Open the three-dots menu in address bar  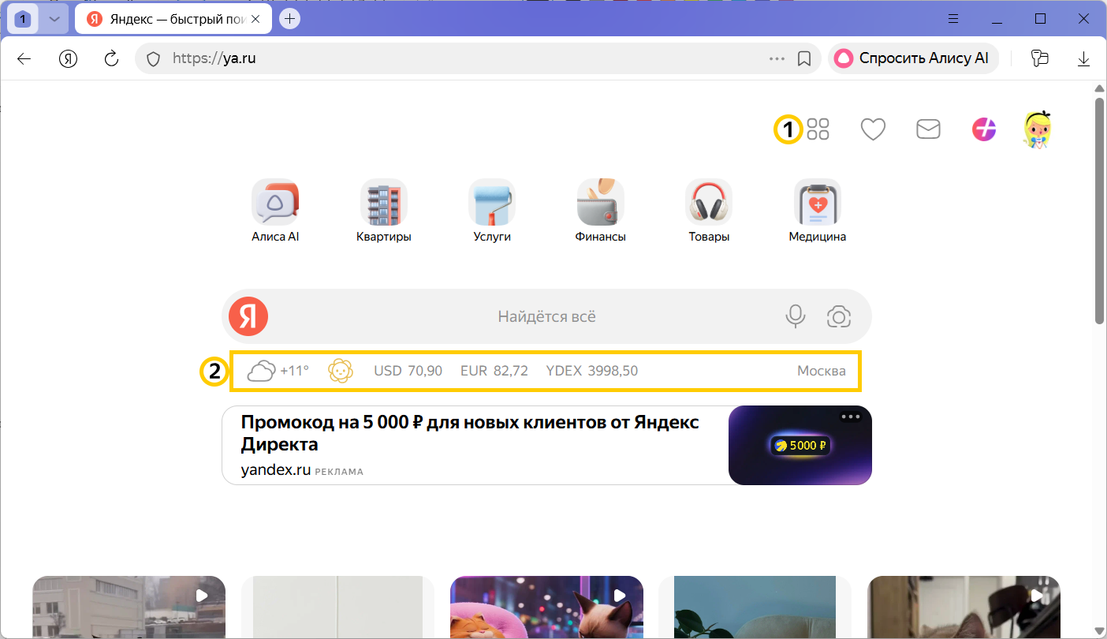pos(777,58)
